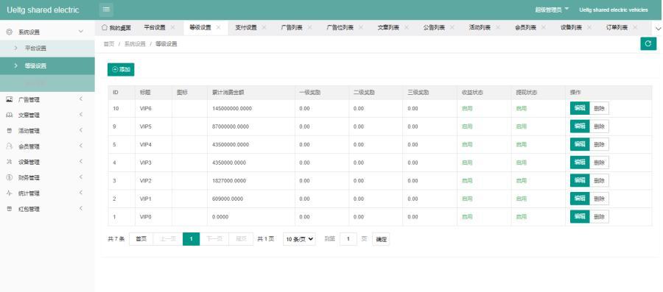
Task: Delete the VIP4 row via 删除
Action: 599,144
